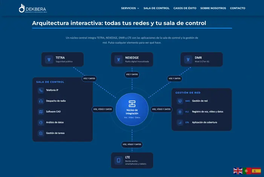The image size is (264, 177).
Task: Select the Telefonía IP item label
Action: 52,90
